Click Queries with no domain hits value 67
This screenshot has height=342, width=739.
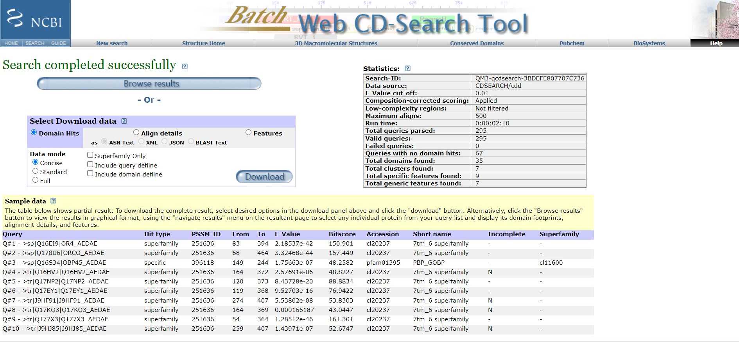[x=479, y=153]
